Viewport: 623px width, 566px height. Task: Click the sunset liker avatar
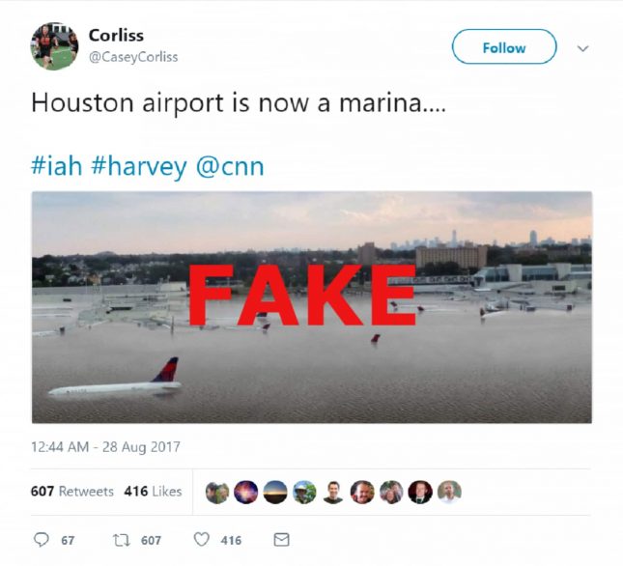tap(275, 493)
